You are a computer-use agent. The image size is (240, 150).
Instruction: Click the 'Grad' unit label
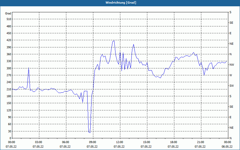(x=8, y=13)
